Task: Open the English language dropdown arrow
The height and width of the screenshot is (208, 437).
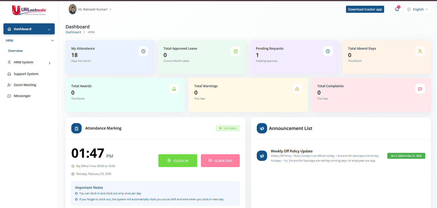Action: tap(427, 9)
